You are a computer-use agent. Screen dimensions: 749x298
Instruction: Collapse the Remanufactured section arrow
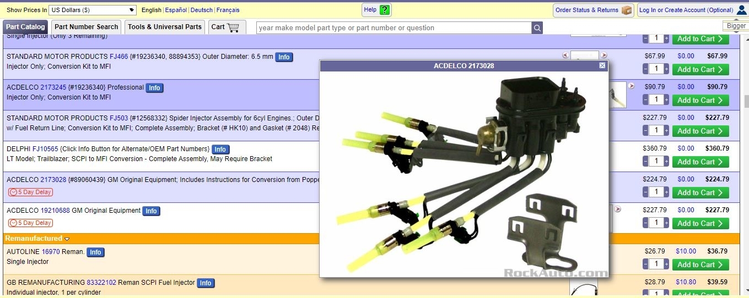tap(67, 239)
